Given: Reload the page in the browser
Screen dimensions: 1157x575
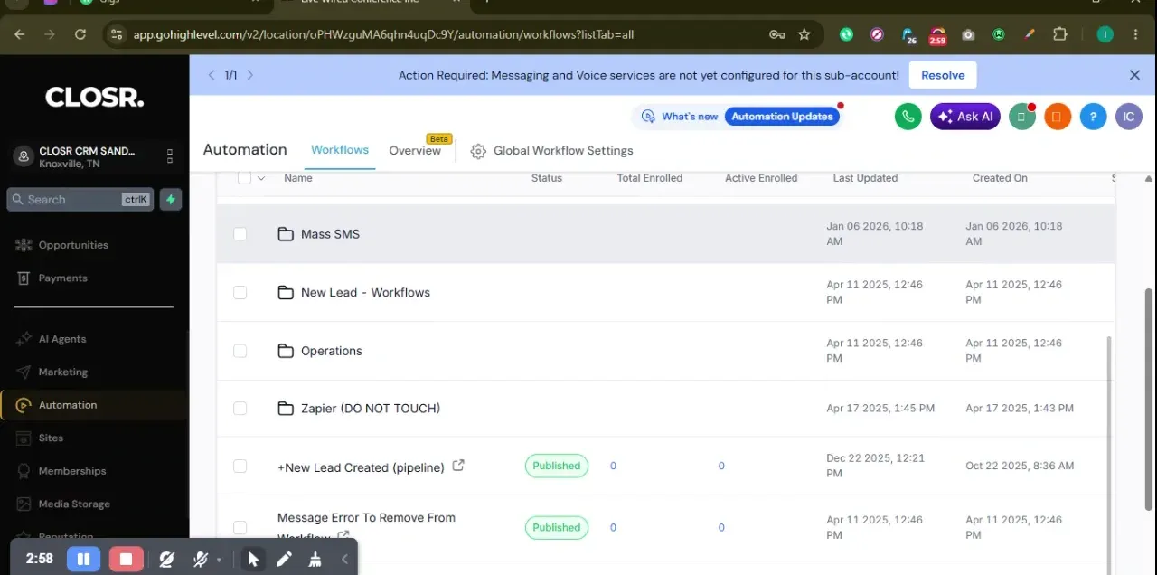Looking at the screenshot, I should pos(80,34).
